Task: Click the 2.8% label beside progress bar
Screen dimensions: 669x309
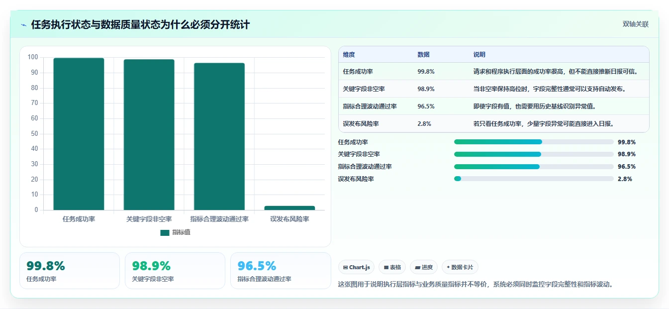Action: coord(625,179)
